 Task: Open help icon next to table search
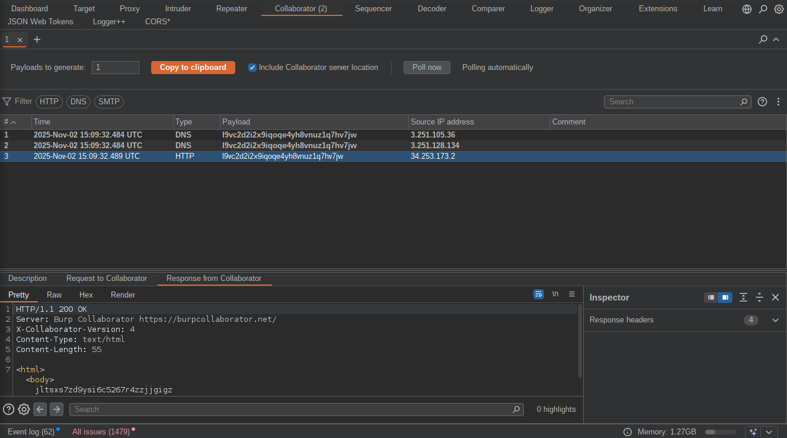[x=763, y=102]
